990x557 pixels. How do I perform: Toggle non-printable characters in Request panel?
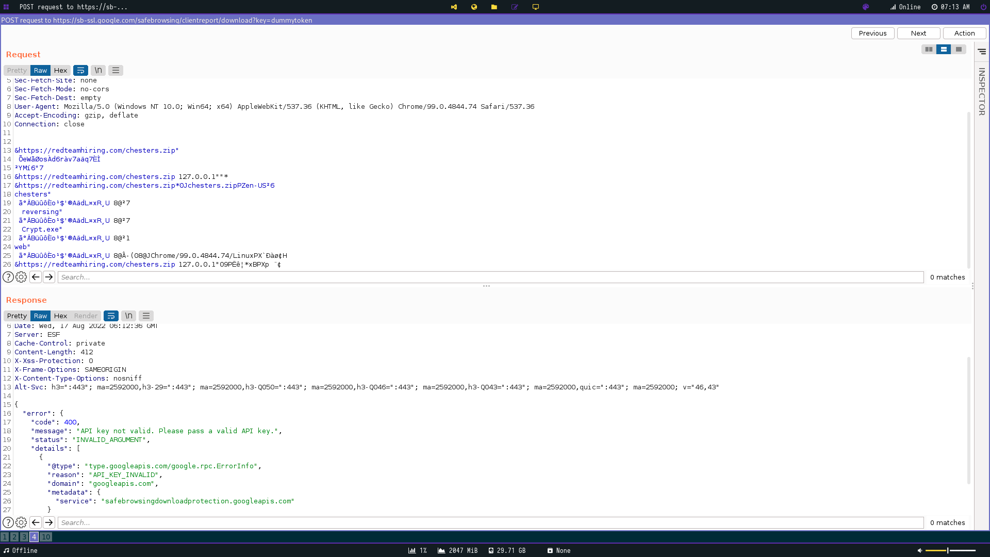point(98,70)
